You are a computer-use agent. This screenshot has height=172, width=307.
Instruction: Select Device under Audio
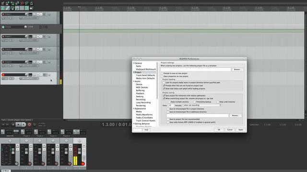click(x=139, y=85)
